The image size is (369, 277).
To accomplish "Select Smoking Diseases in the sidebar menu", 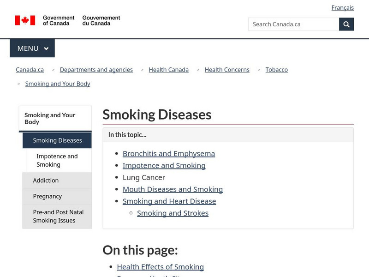I will [x=57, y=140].
